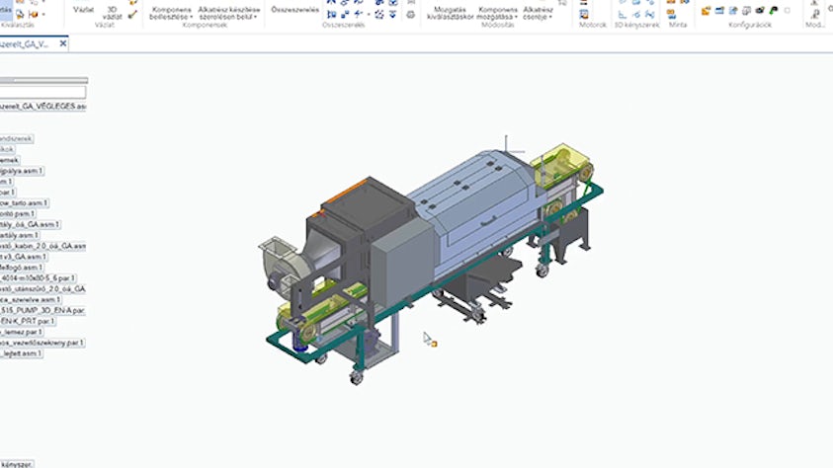The height and width of the screenshot is (468, 833).
Task: Open the arrow beside the orange box icon
Action: [43, 15]
